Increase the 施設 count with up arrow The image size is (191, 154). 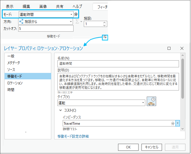click(105, 23)
